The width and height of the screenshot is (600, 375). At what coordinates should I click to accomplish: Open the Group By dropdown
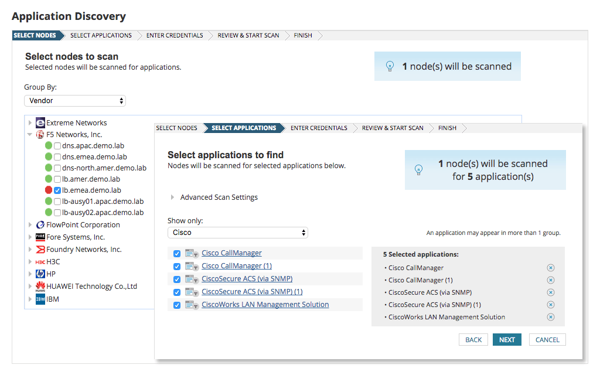pyautogui.click(x=74, y=100)
